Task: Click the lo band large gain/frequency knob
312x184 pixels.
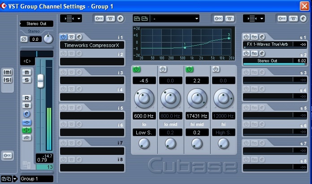Action: (144, 98)
